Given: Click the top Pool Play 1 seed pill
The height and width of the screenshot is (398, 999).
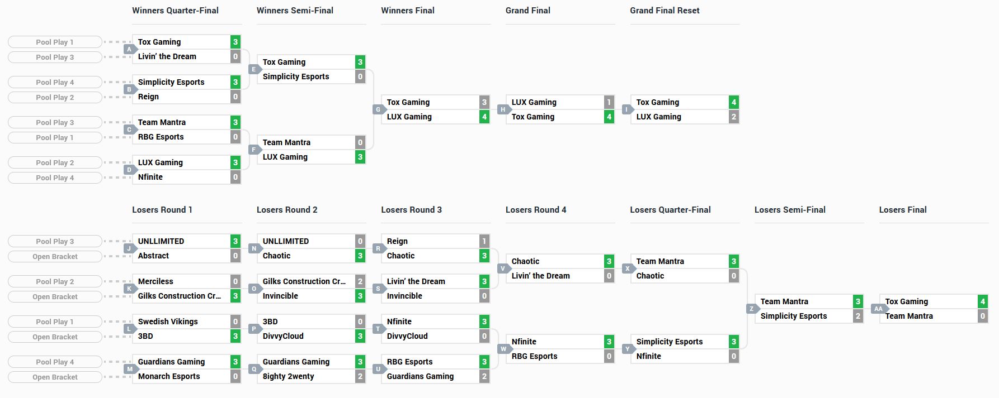Looking at the screenshot, I should point(55,42).
